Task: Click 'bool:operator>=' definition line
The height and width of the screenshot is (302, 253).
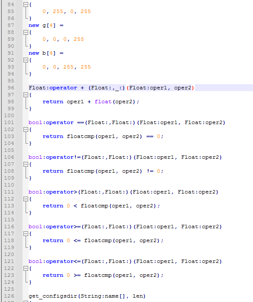Action: [125, 226]
